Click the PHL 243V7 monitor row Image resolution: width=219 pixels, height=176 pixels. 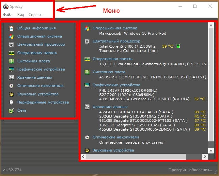pos(128,91)
